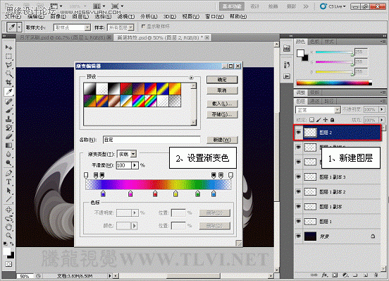Select the yellow color stop
The image size is (389, 281).
[x=175, y=193]
